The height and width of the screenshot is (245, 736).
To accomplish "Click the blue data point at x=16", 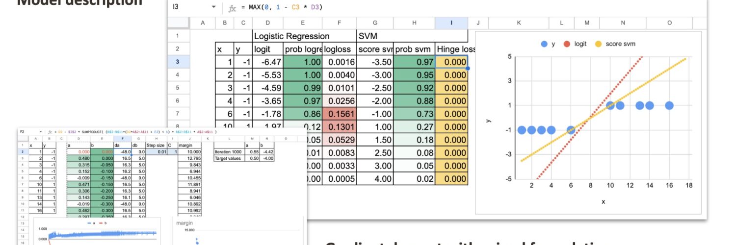I will pyautogui.click(x=669, y=105).
